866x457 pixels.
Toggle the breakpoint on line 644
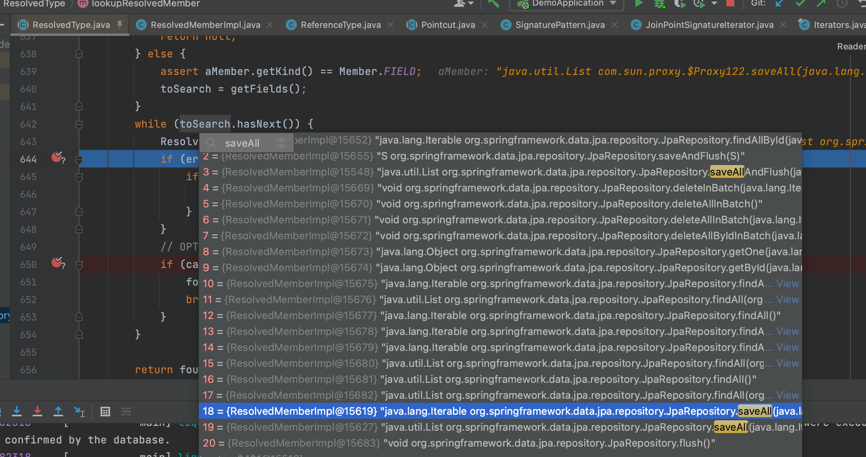click(57, 157)
